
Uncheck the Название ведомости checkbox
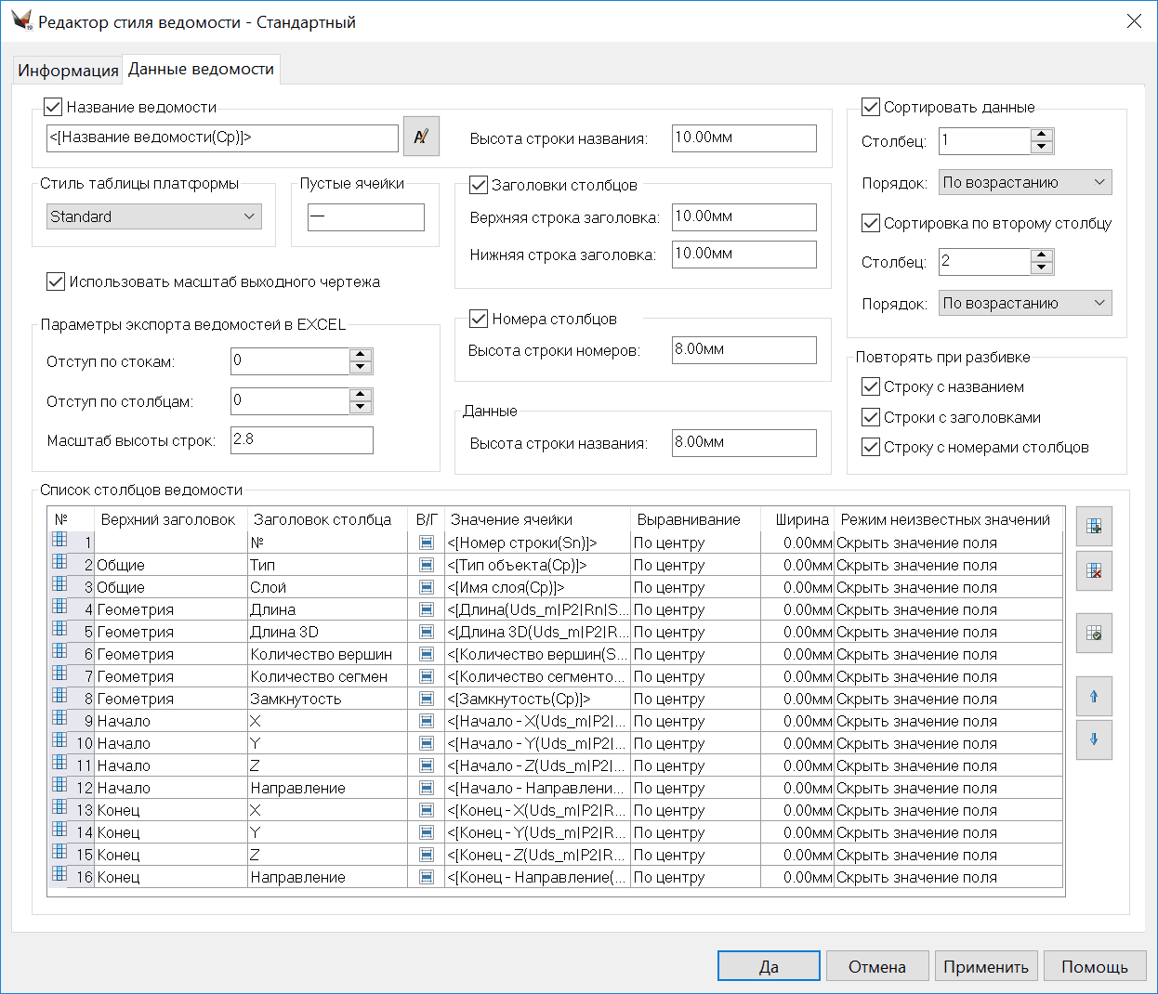[53, 107]
